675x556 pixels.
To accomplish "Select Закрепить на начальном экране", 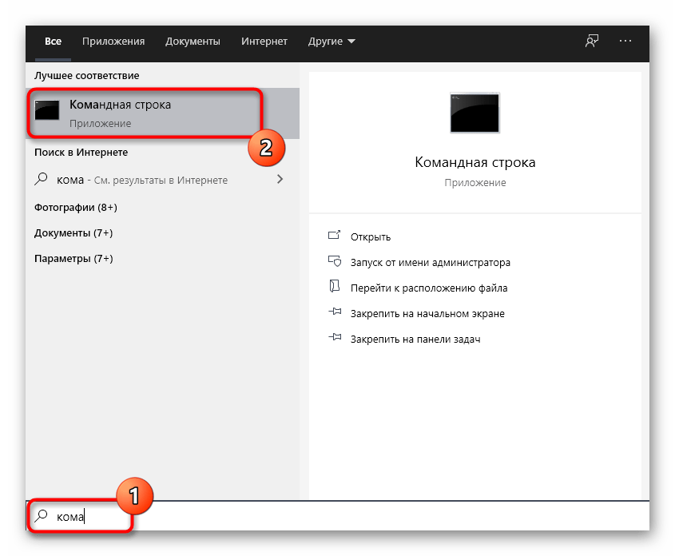I will pyautogui.click(x=427, y=314).
